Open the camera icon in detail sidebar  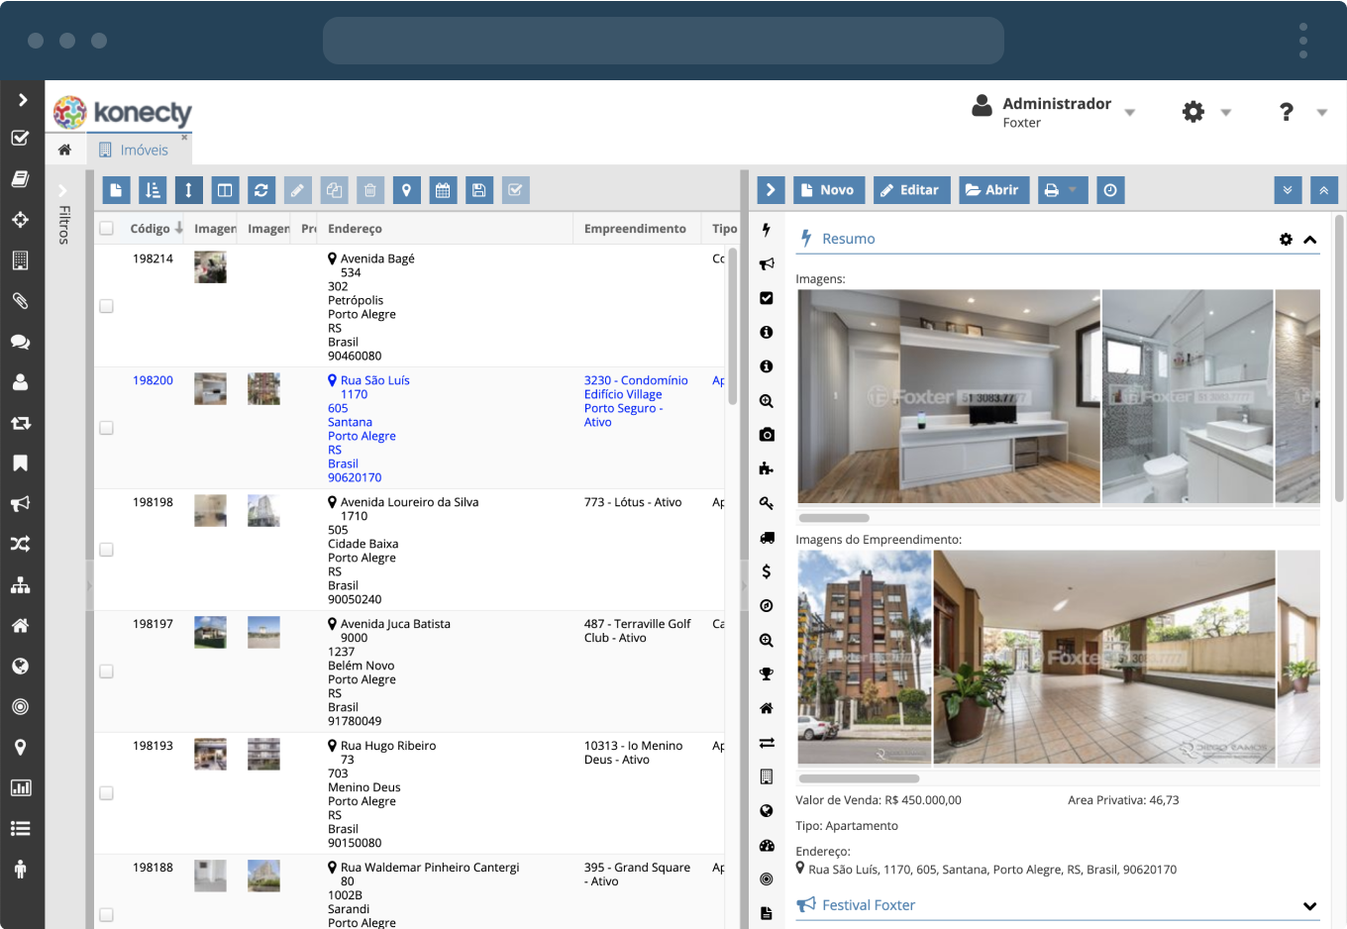pyautogui.click(x=767, y=435)
